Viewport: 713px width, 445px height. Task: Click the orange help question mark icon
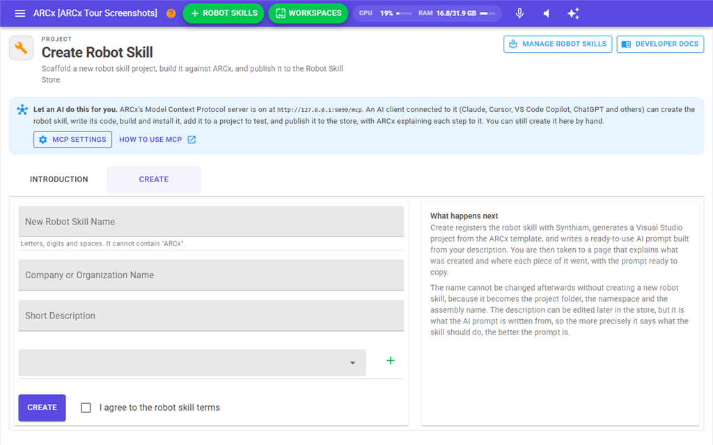coord(171,13)
